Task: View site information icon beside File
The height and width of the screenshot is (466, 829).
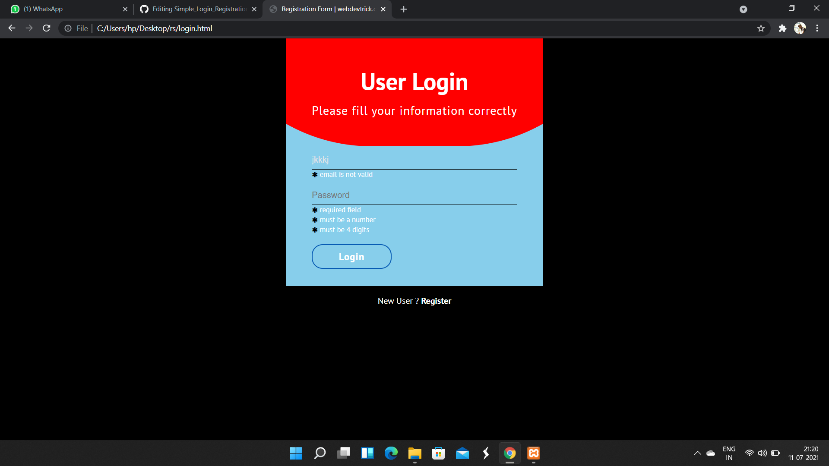Action: click(x=68, y=28)
